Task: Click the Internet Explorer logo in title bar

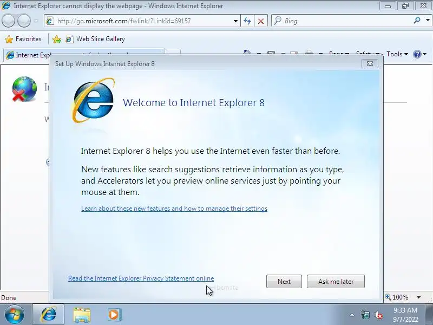Action: point(6,5)
